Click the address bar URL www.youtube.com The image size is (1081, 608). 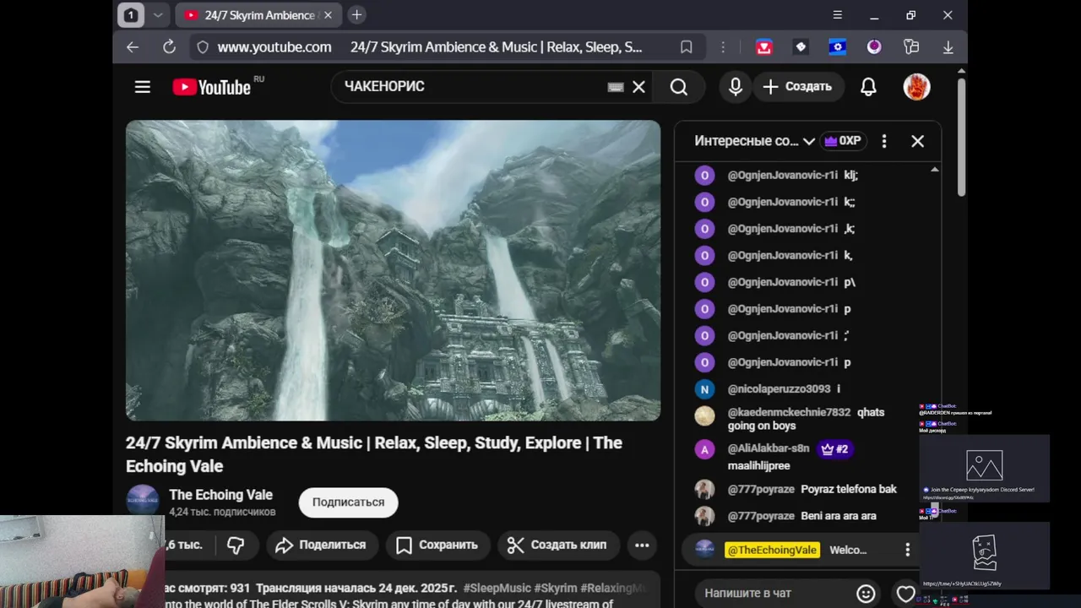[x=274, y=47]
